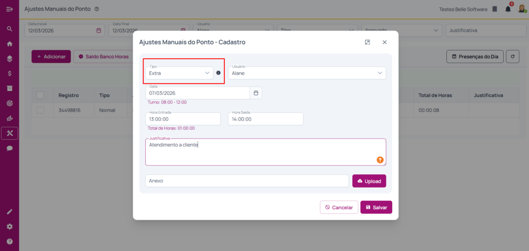The width and height of the screenshot is (529, 251).
Task: Click the Salvar button
Action: click(376, 207)
